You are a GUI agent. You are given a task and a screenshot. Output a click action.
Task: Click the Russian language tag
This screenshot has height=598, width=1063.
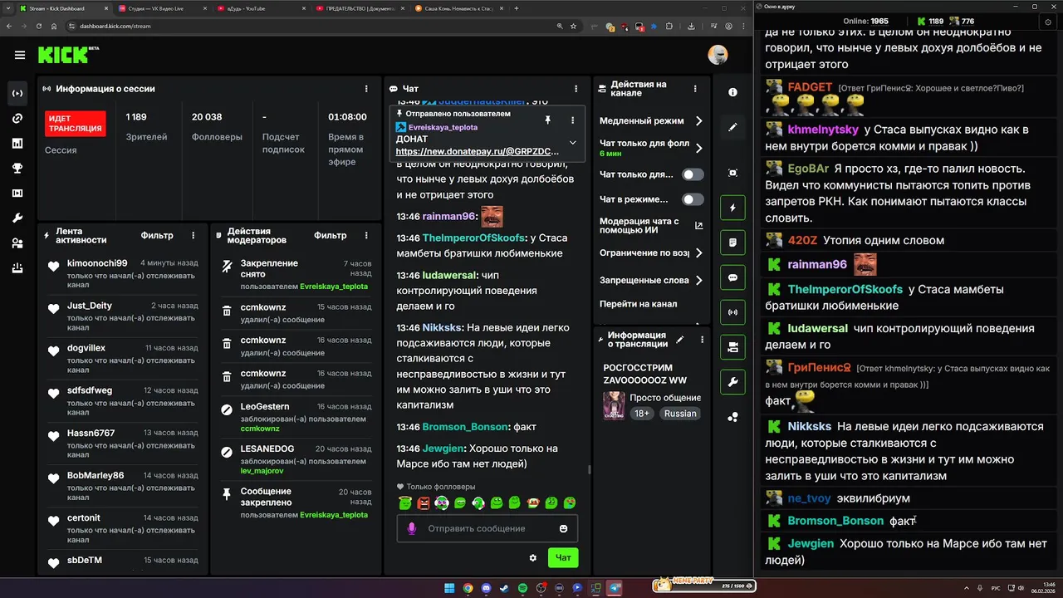click(680, 414)
